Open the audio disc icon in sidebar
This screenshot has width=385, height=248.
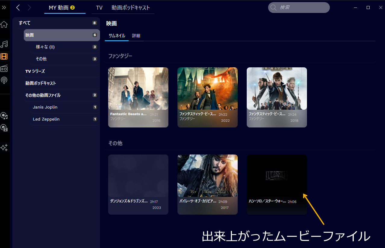(4, 116)
